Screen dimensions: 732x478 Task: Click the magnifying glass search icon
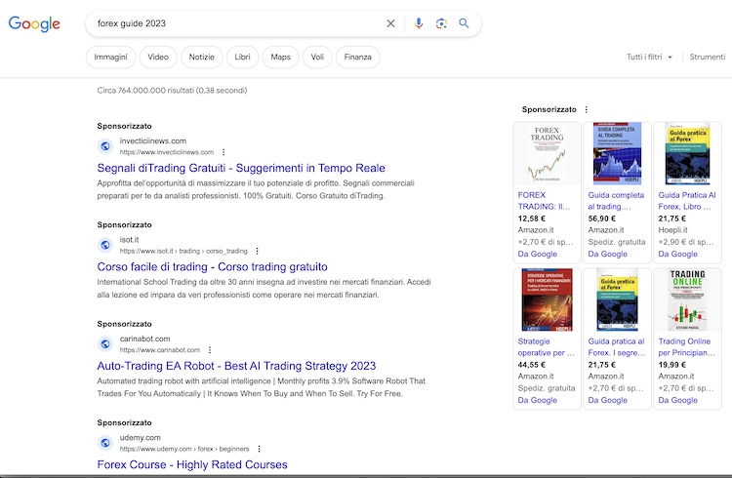pyautogui.click(x=464, y=23)
